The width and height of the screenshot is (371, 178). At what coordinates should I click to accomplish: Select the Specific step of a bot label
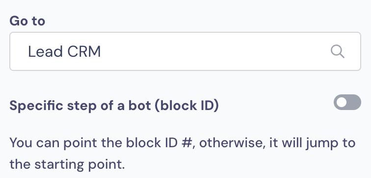pos(114,106)
